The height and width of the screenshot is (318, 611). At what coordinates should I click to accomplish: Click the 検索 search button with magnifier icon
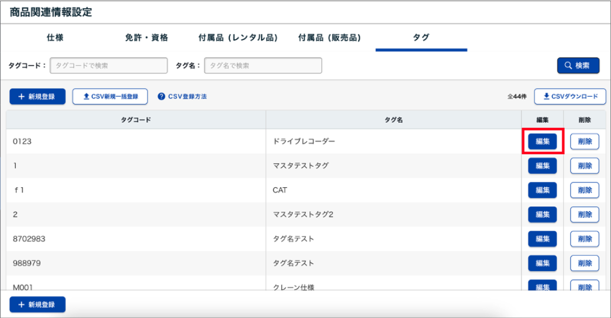pos(578,66)
